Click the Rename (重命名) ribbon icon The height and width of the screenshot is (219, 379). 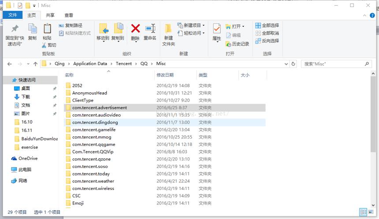pyautogui.click(x=150, y=29)
